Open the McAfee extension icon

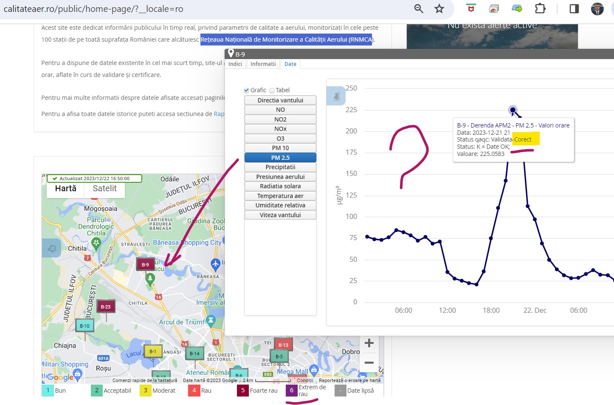click(x=470, y=9)
